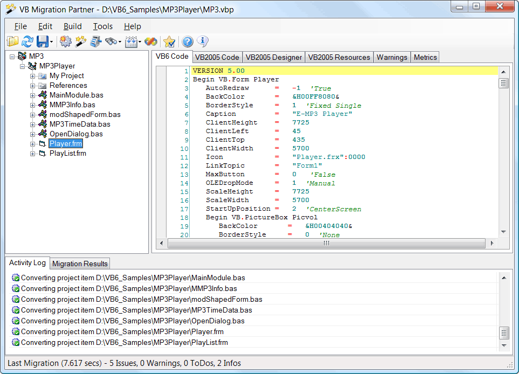Viewport: 519px width, 374px height.
Task: Click the activity log scrollbar thumb
Action: pos(504,333)
